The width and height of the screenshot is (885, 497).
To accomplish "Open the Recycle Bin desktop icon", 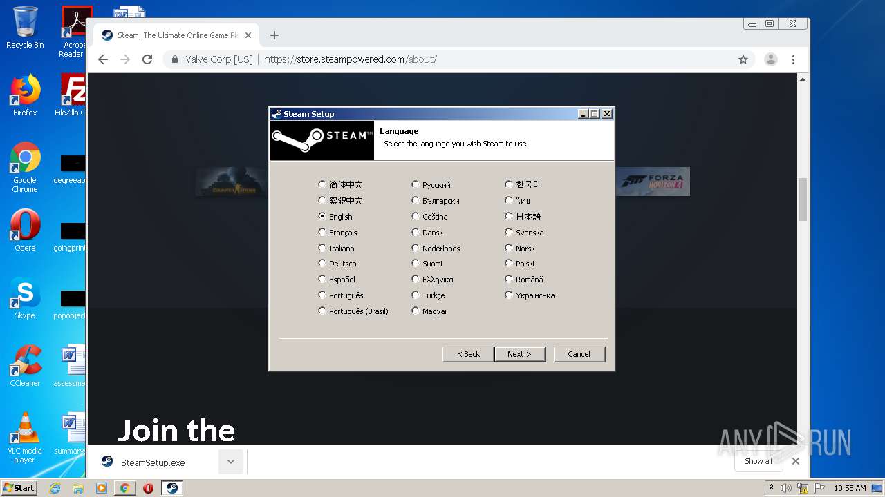I will [x=25, y=28].
